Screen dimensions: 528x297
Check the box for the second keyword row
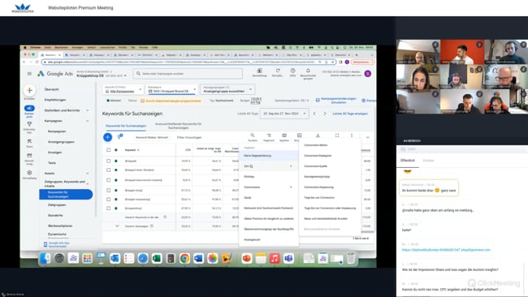108,170
